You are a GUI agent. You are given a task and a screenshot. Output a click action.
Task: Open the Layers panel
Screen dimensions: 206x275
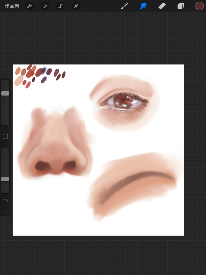(x=181, y=6)
